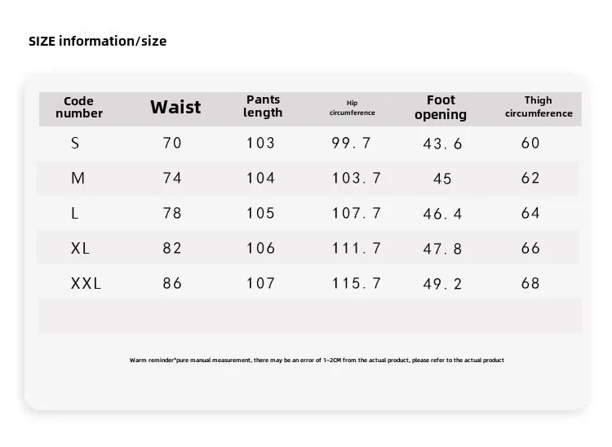Select pants length 104 in the M row
The image size is (612, 447).
point(261,178)
